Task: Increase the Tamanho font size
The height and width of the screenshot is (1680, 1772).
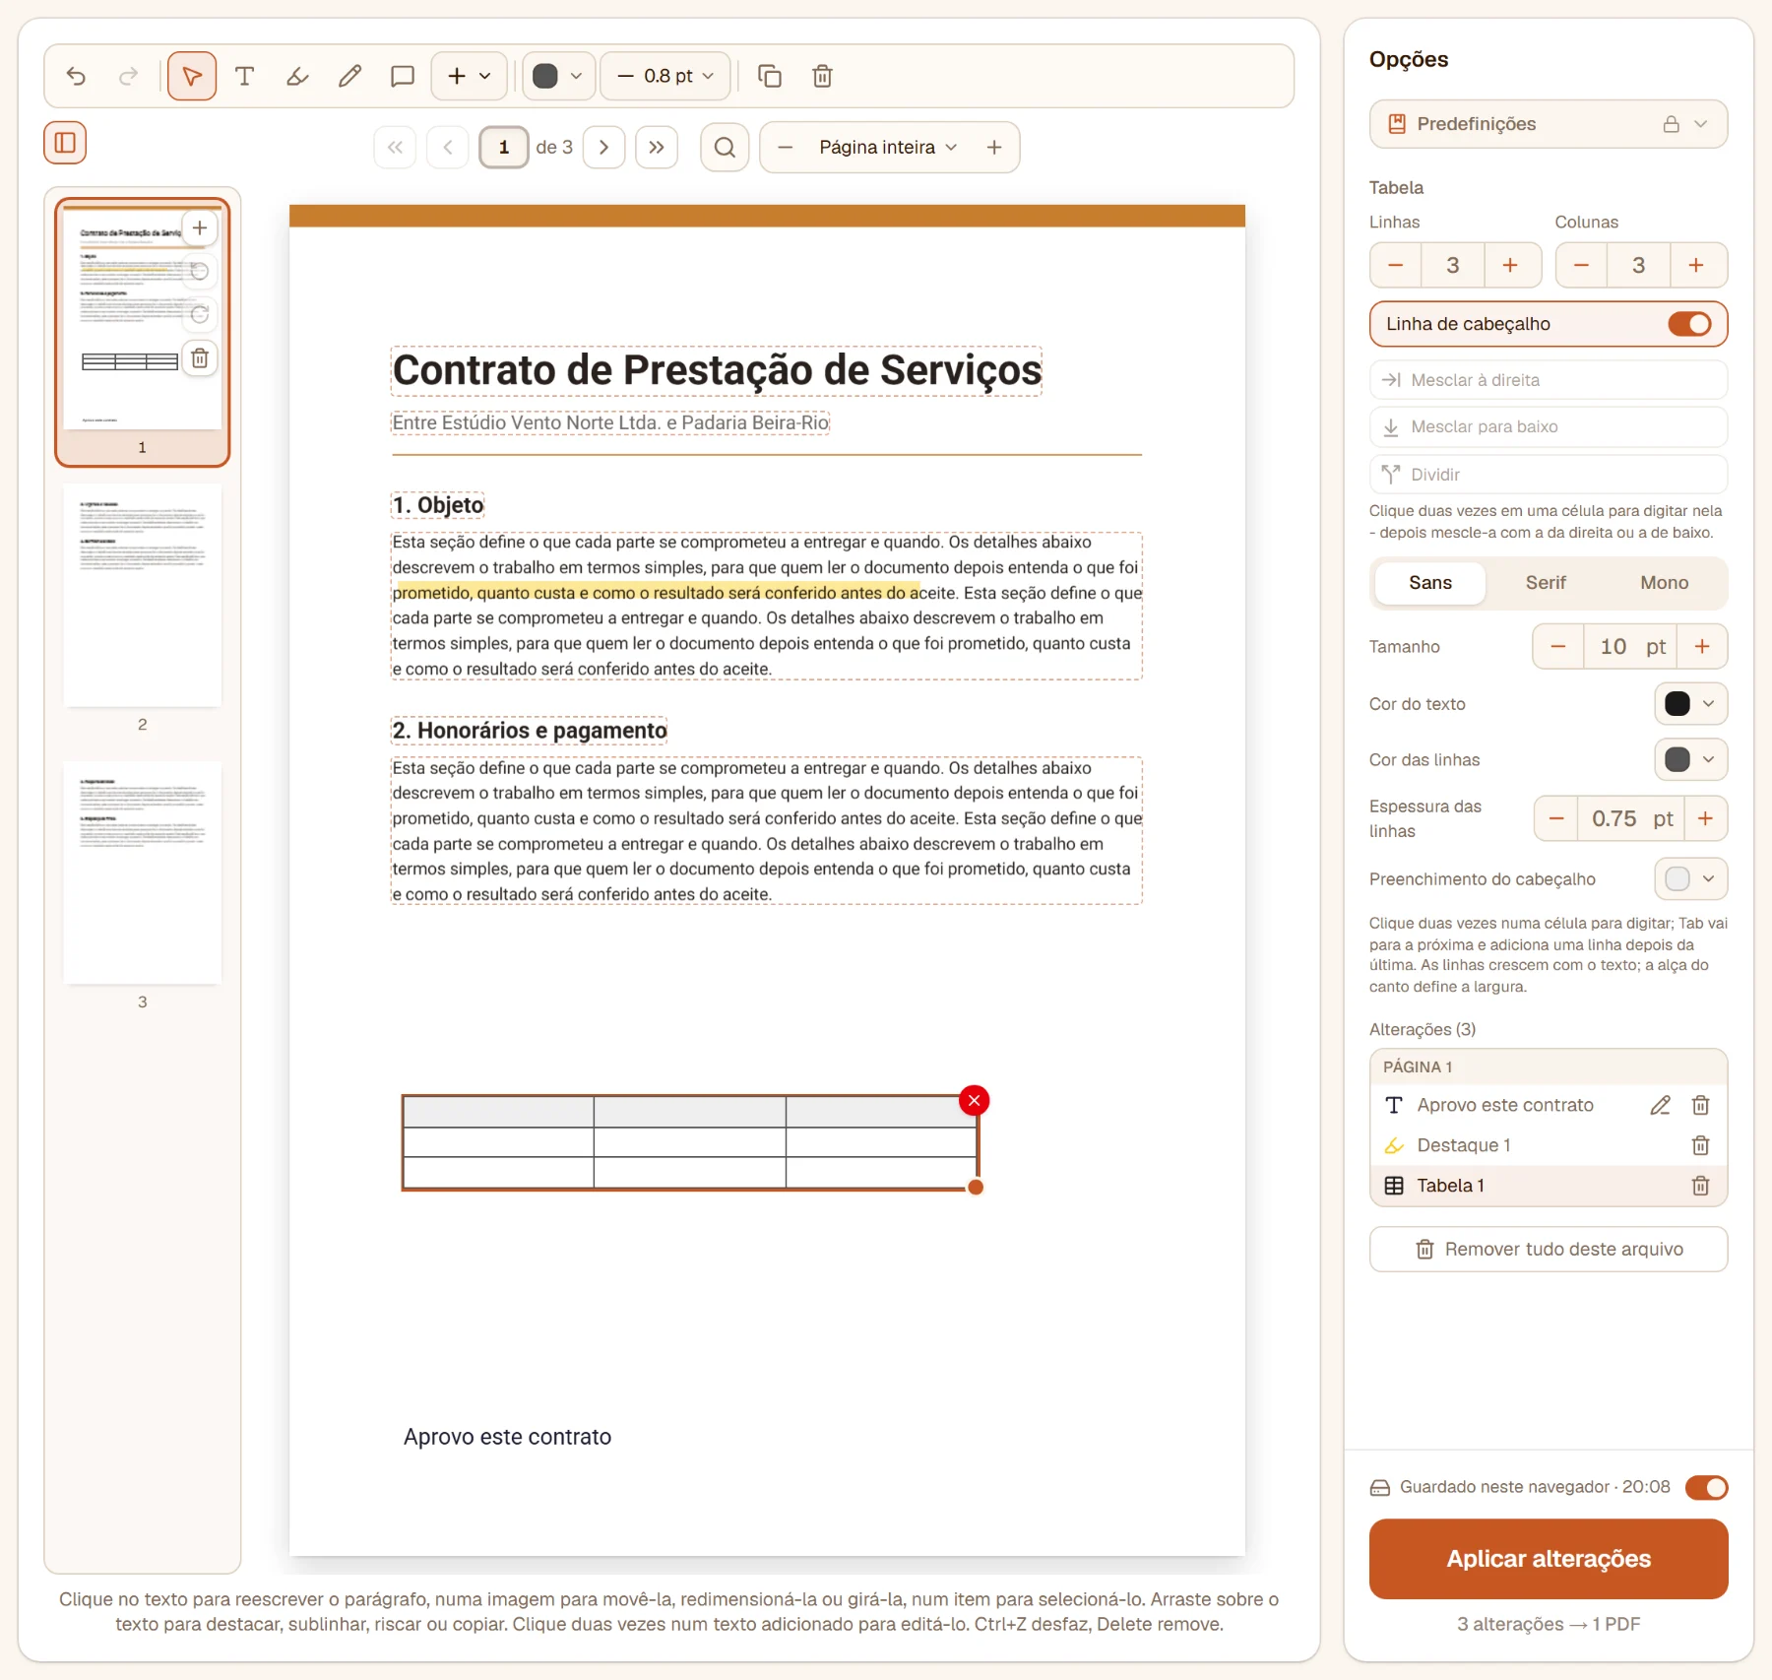Action: [x=1702, y=647]
